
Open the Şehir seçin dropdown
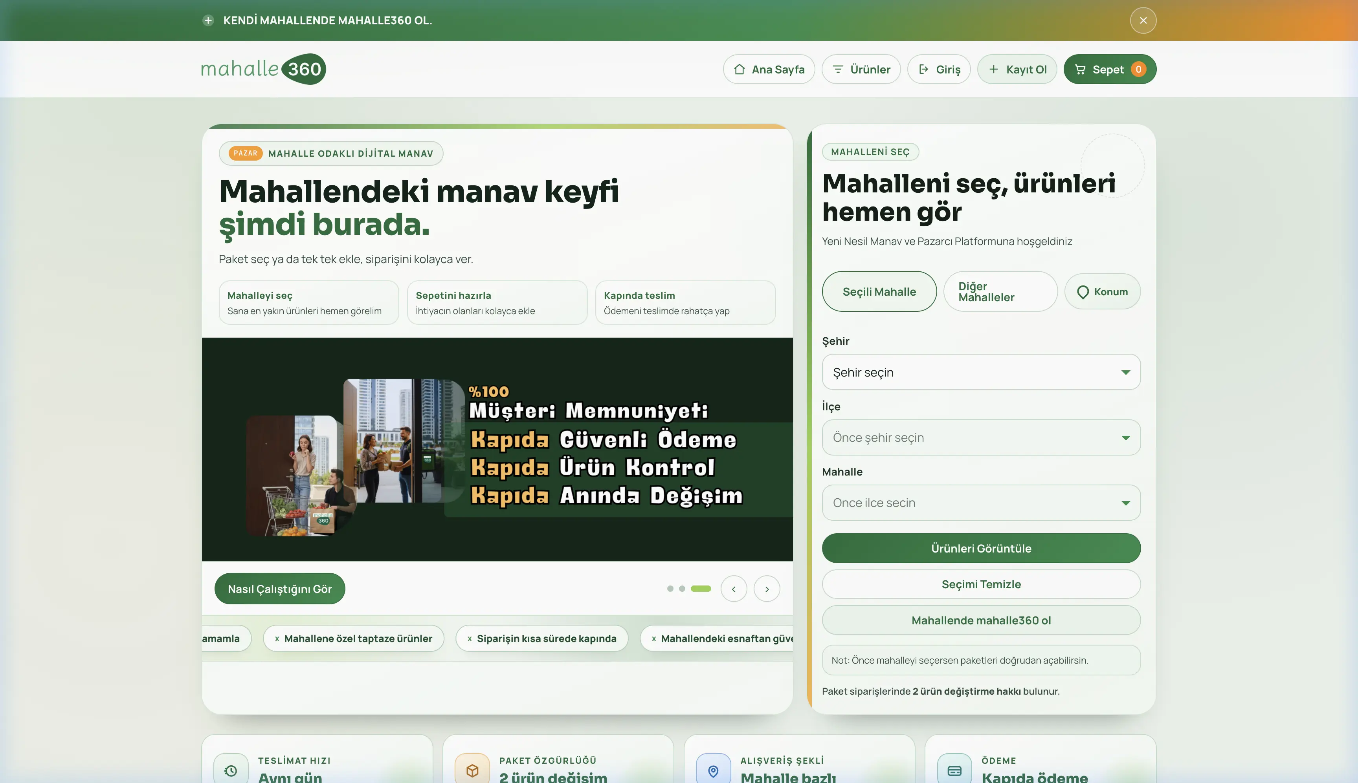[981, 372]
